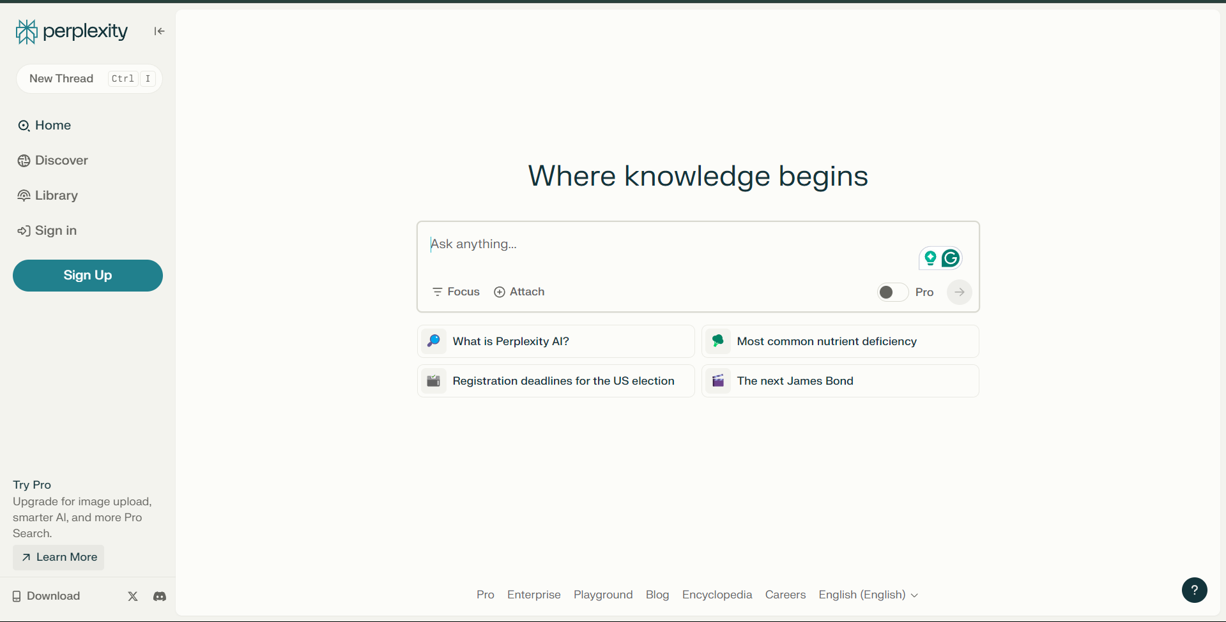Go to Home in the sidebar
Image resolution: width=1226 pixels, height=622 pixels.
(x=45, y=126)
